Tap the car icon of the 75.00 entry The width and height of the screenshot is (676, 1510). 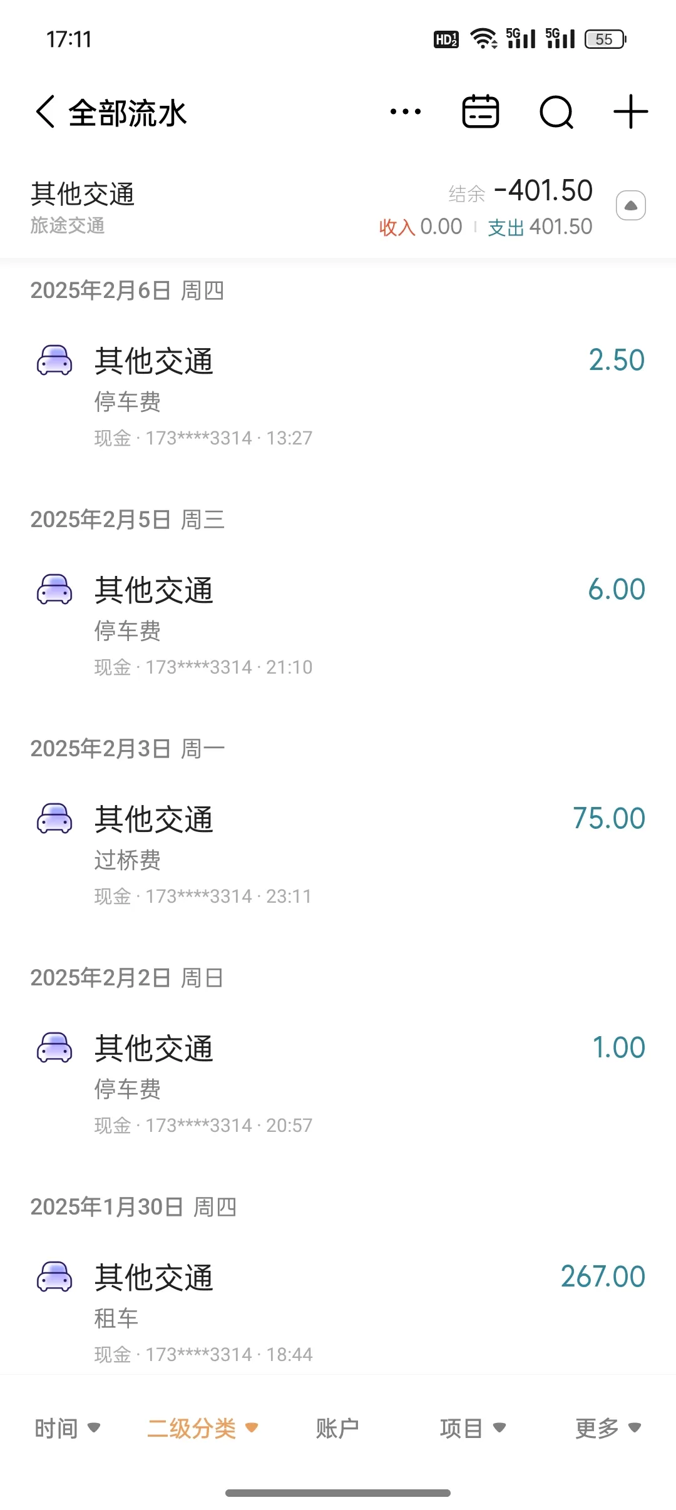[55, 819]
